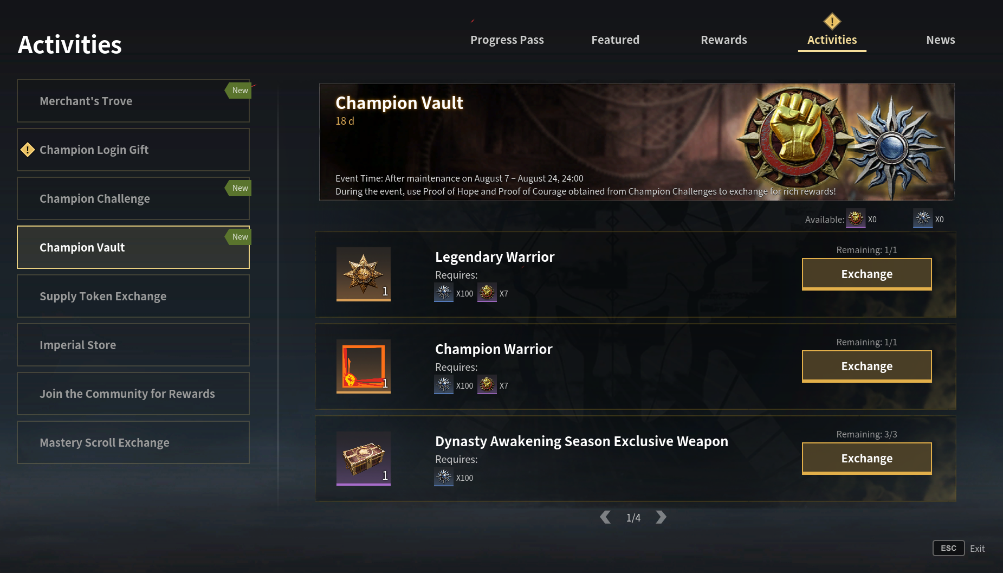Exchange for Dynasty Awakening Season Exclusive Weapon

click(x=866, y=459)
